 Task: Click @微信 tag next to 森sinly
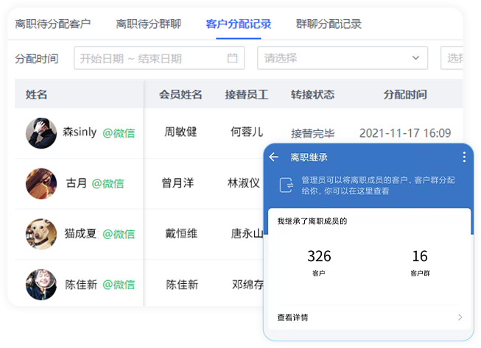coord(119,133)
